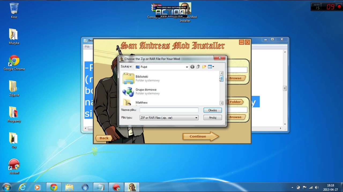Viewport: 343px width, 192px height.
Task: Switch to Chrome in the taskbar
Action: (54, 187)
